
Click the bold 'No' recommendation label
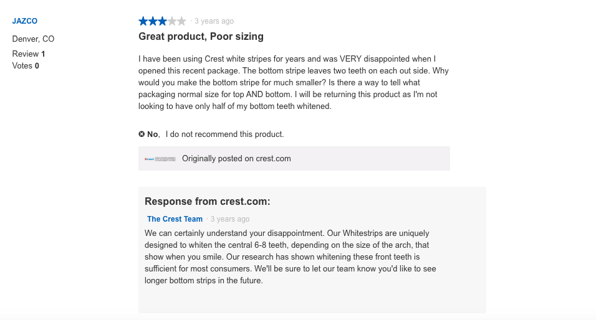pos(152,134)
